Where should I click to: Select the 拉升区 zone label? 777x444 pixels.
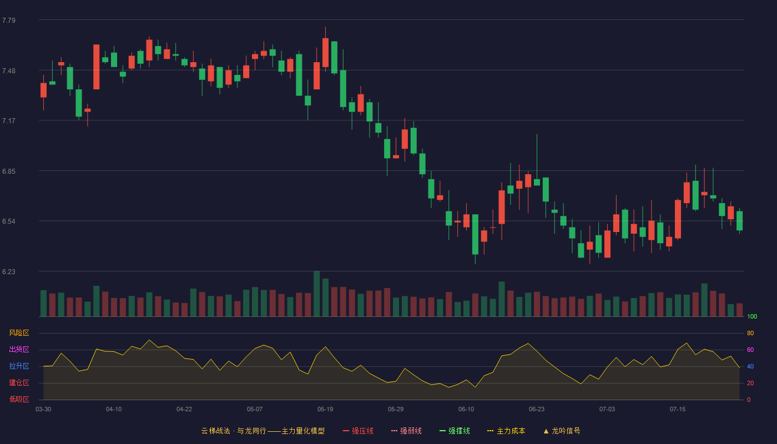pos(19,366)
